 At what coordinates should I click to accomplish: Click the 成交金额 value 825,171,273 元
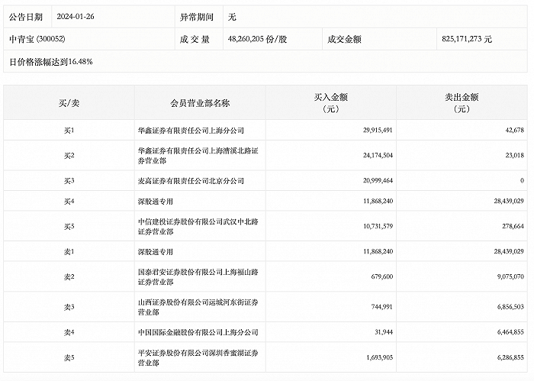[x=467, y=38]
